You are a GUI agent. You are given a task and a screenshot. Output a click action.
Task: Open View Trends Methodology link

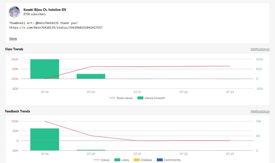tap(260, 49)
